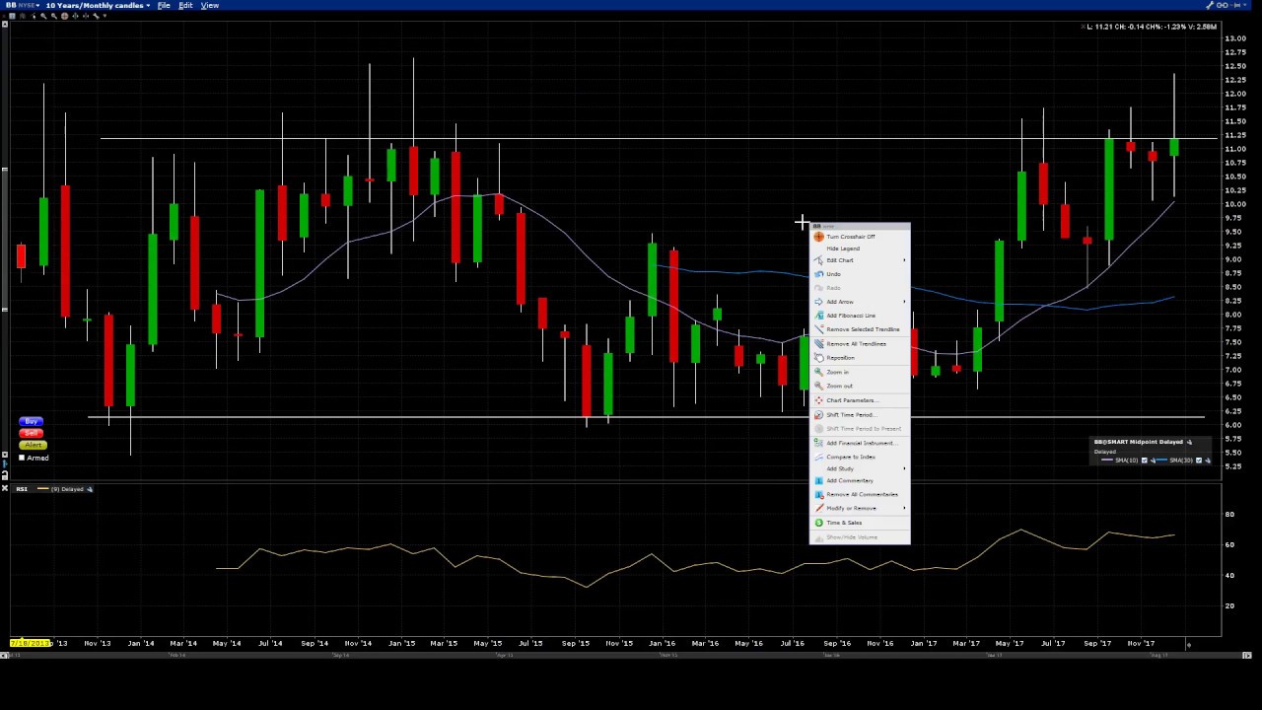Click the Add Commentary icon
The height and width of the screenshot is (710, 1262).
coord(818,480)
